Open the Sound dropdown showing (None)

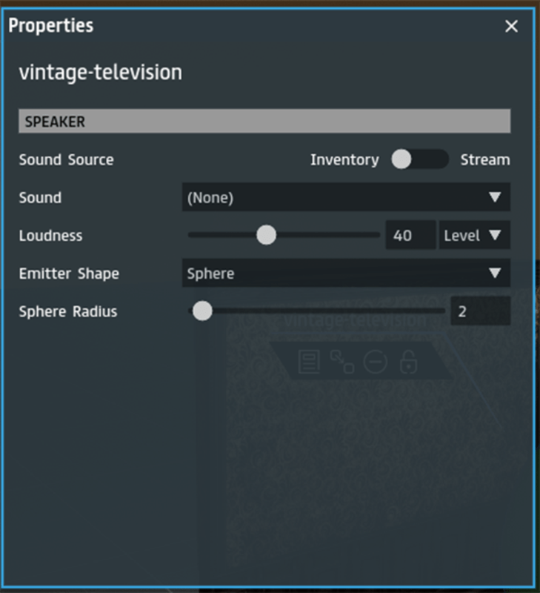click(346, 198)
